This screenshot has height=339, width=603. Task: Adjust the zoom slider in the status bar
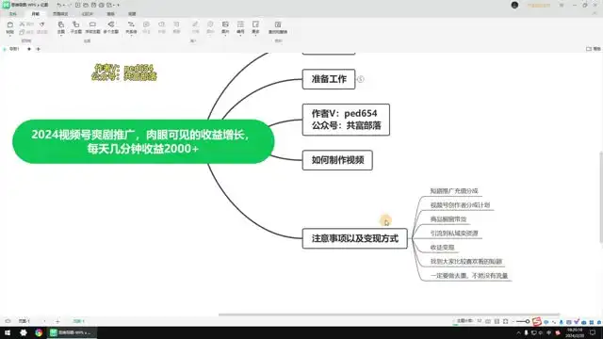click(x=522, y=321)
